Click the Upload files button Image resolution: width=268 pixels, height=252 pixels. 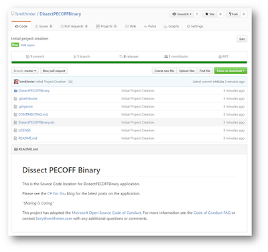click(187, 71)
